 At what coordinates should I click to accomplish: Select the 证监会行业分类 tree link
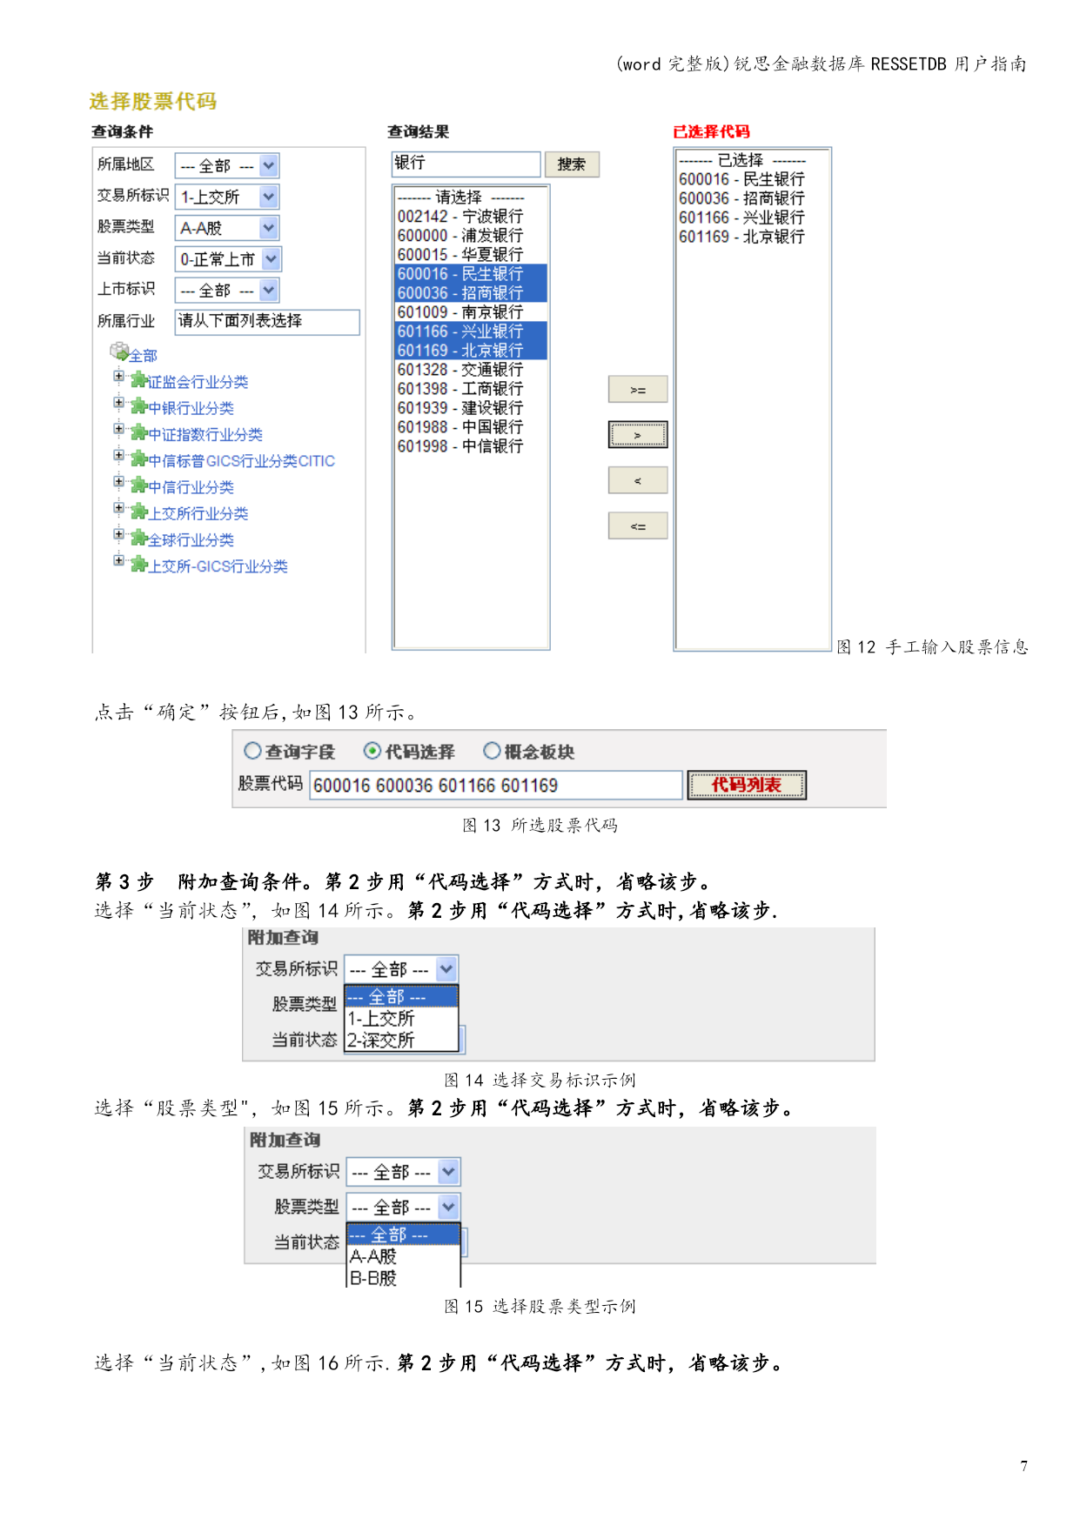click(198, 382)
